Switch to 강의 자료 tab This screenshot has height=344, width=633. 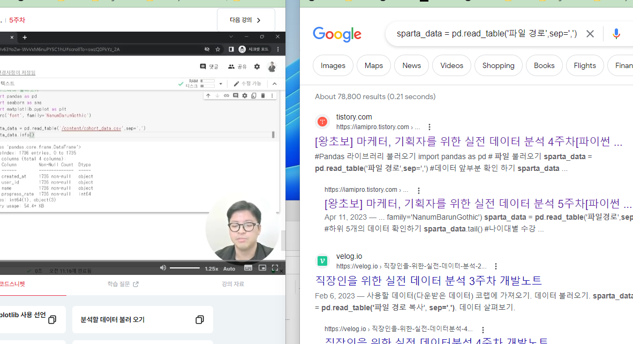pos(232,284)
